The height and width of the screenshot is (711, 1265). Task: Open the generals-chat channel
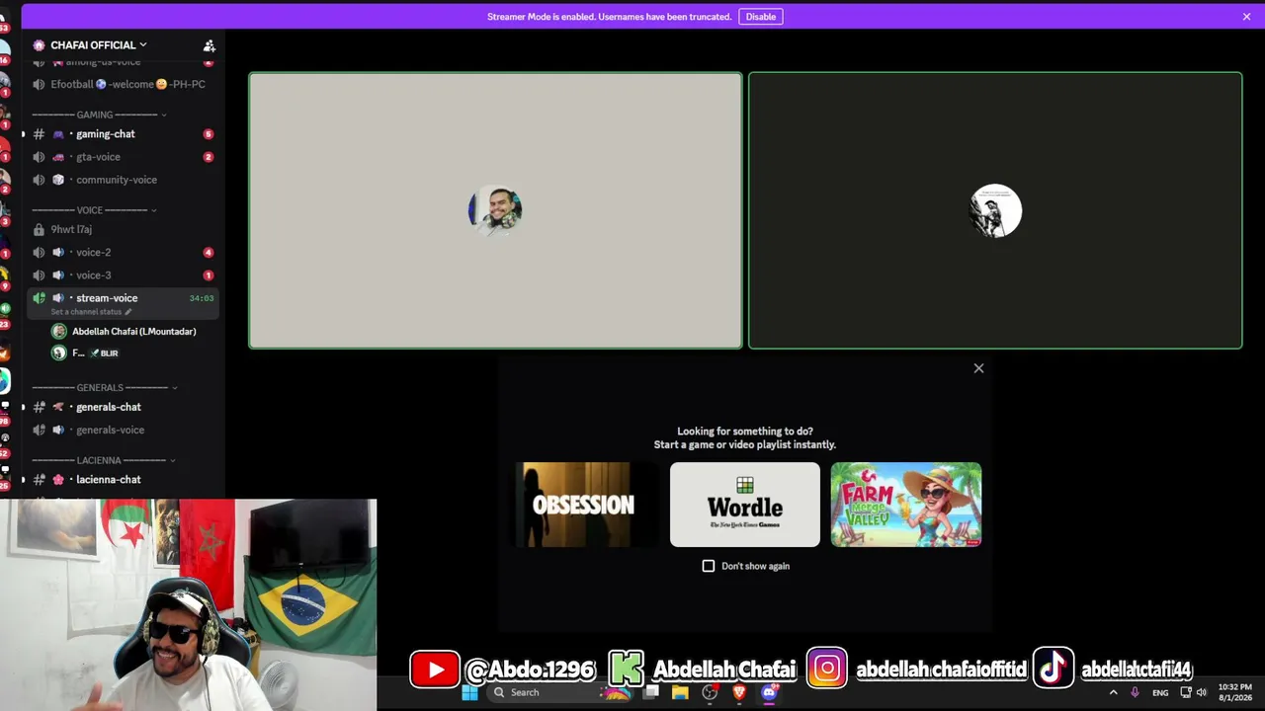point(124,407)
